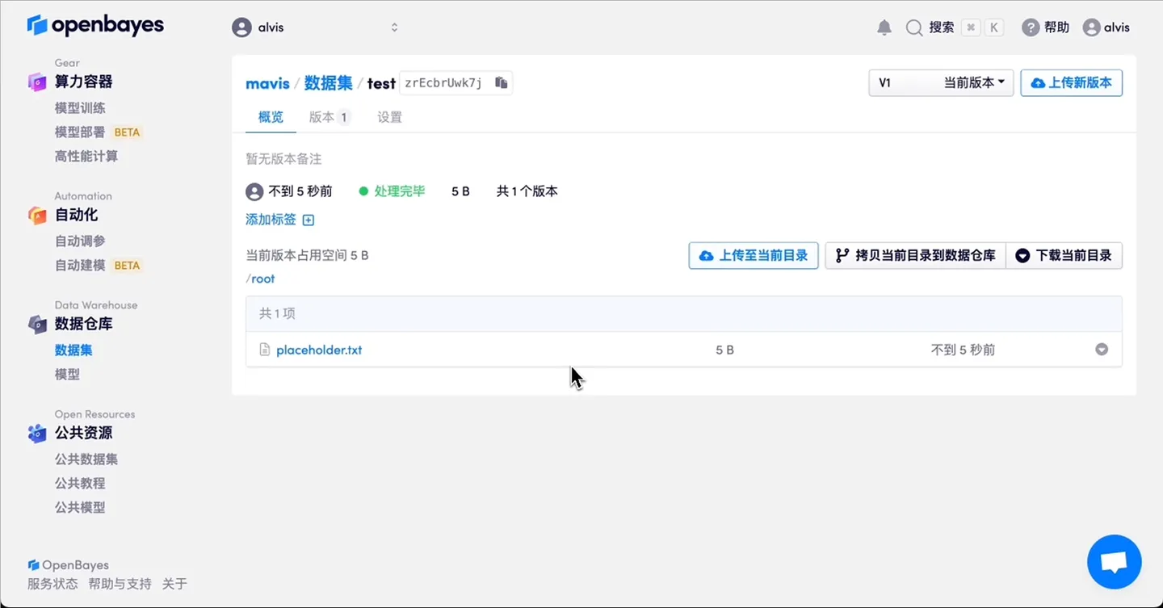Click the 帮助 question mark icon
This screenshot has height=608, width=1163.
pyautogui.click(x=1031, y=27)
